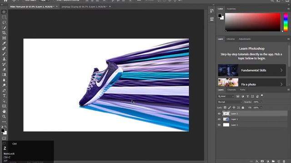Hide Layer 1 using its eye icon
Image resolution: width=291 pixels, height=163 pixels.
pyautogui.click(x=219, y=125)
